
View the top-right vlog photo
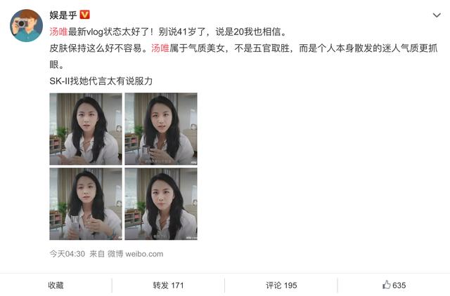161,129
